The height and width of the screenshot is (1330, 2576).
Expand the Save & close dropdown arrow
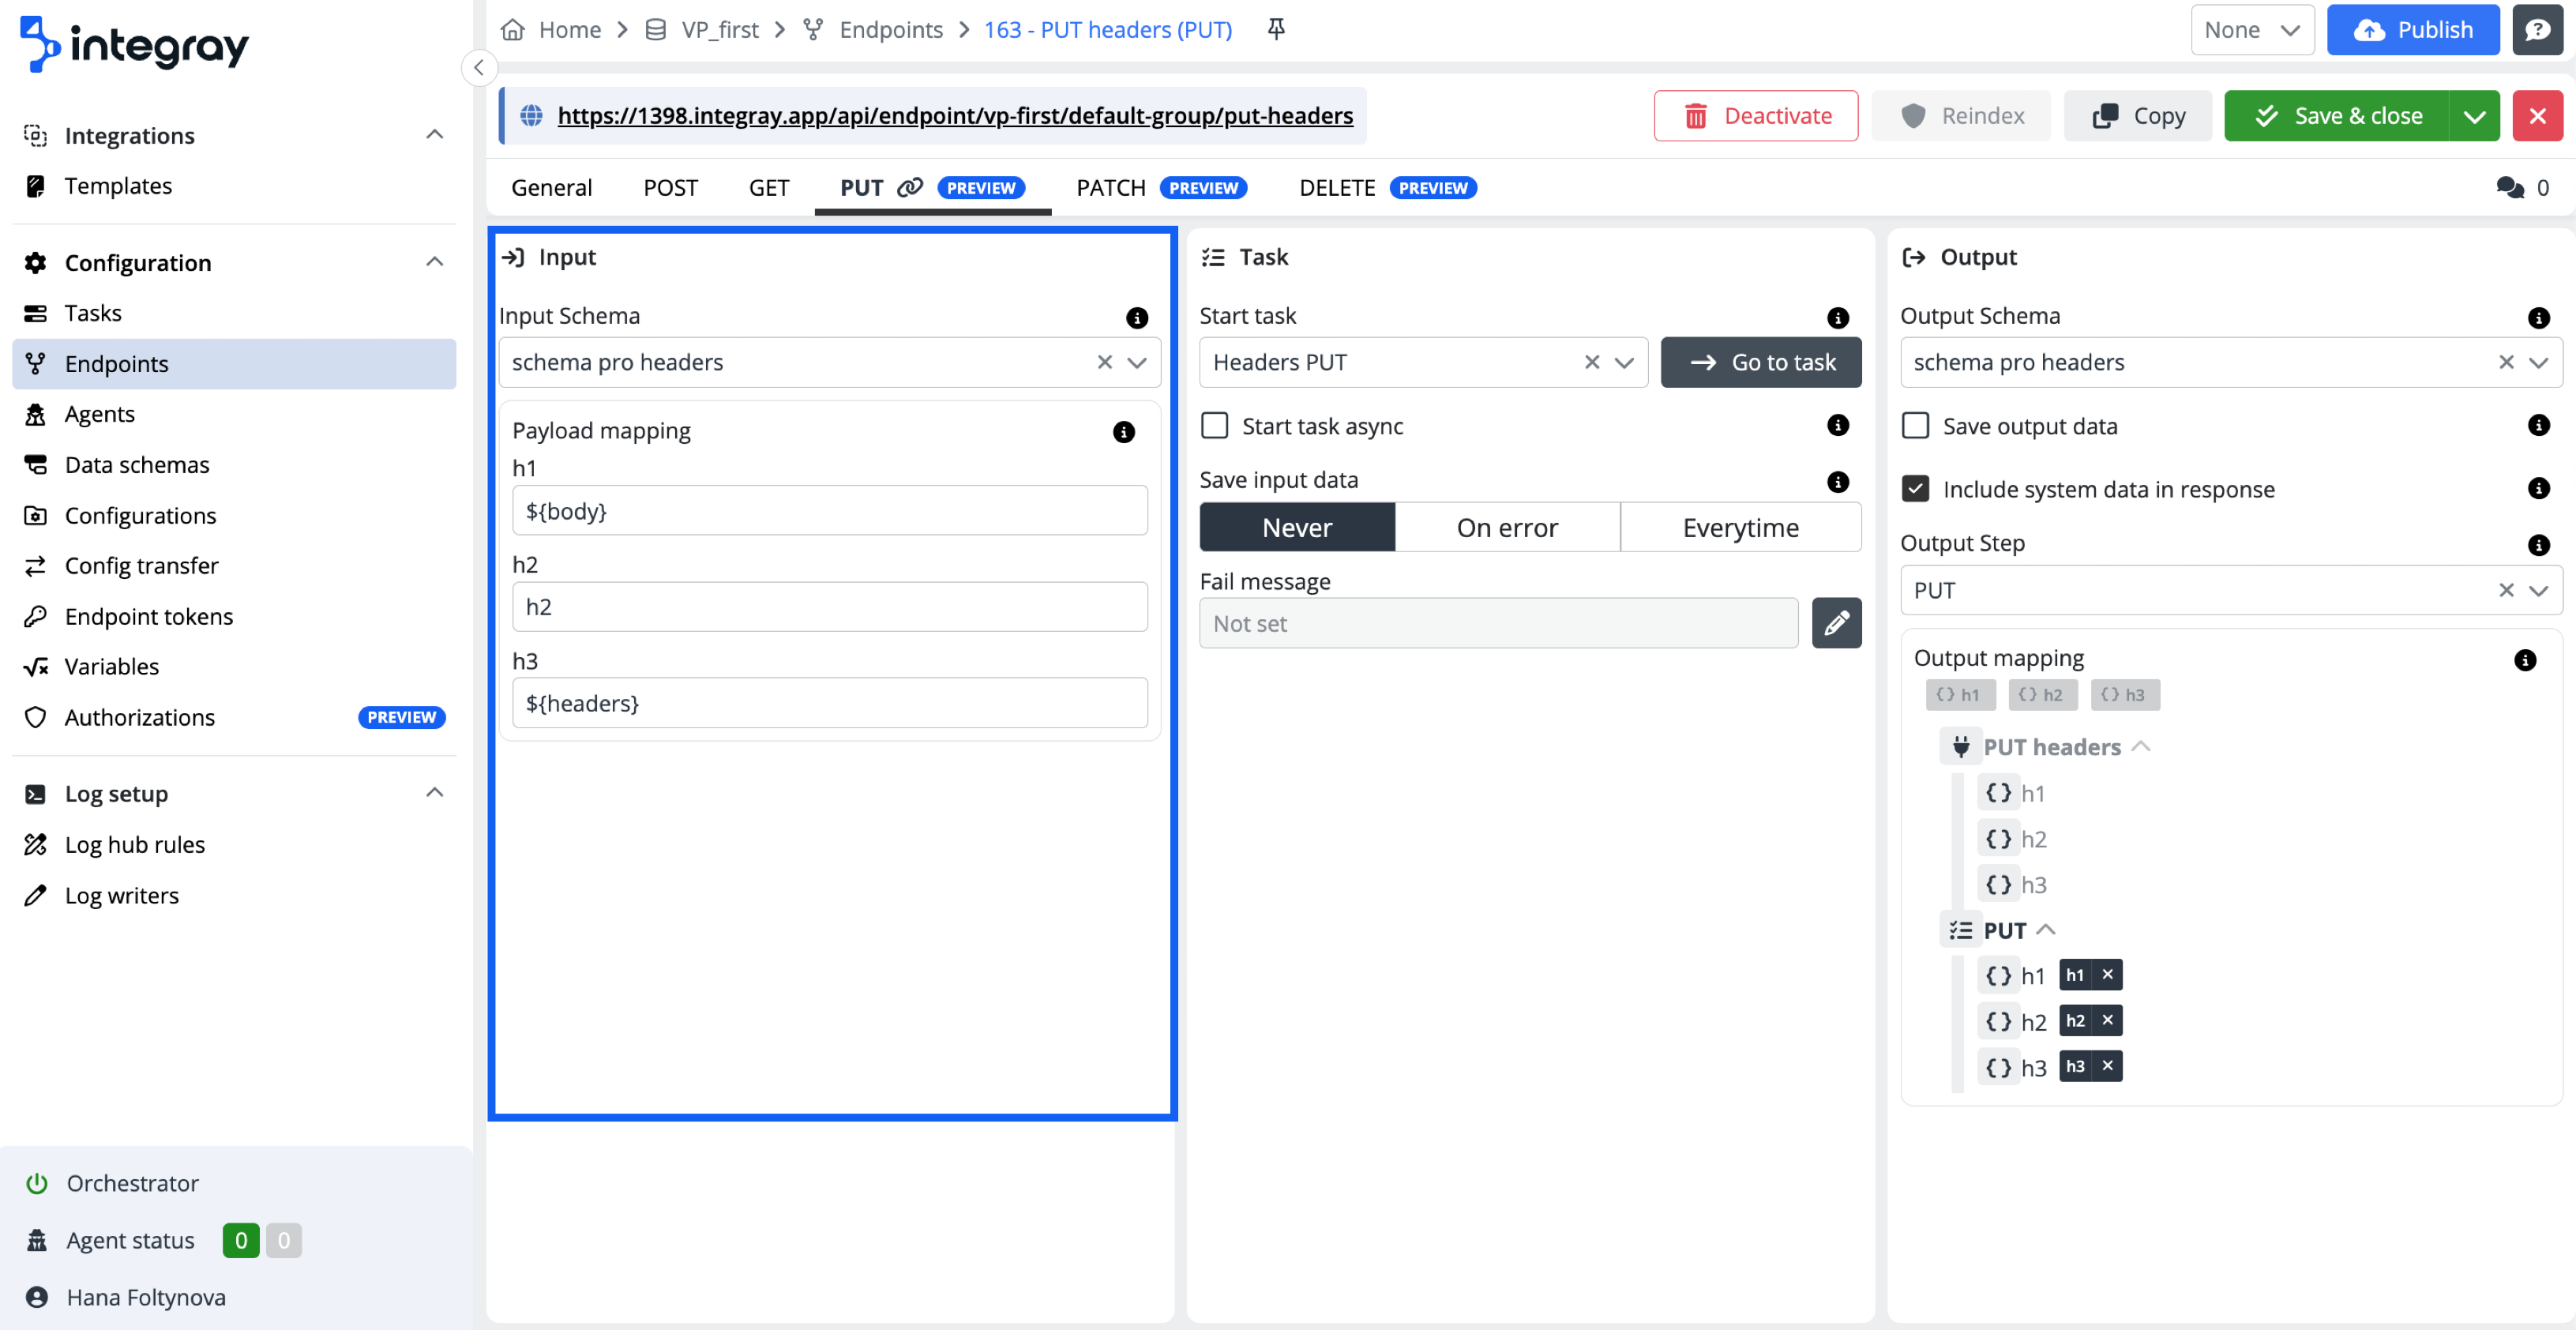[2474, 116]
